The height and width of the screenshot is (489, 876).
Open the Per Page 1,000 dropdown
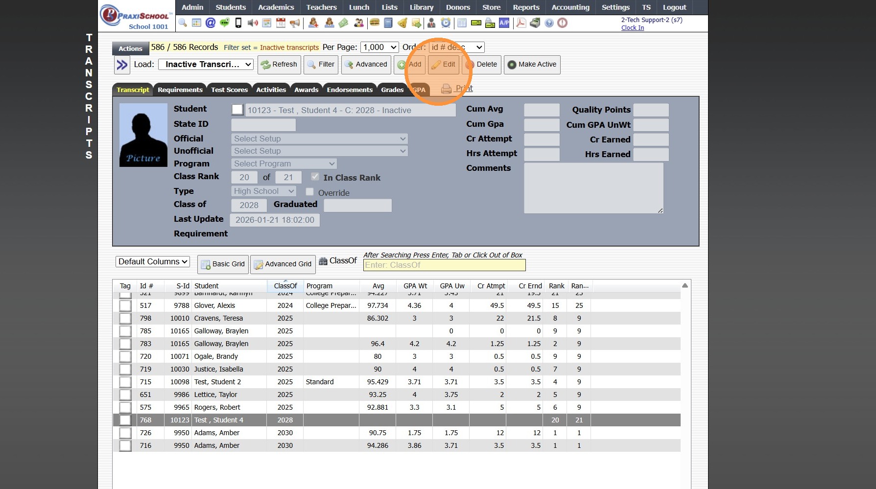[x=379, y=47]
